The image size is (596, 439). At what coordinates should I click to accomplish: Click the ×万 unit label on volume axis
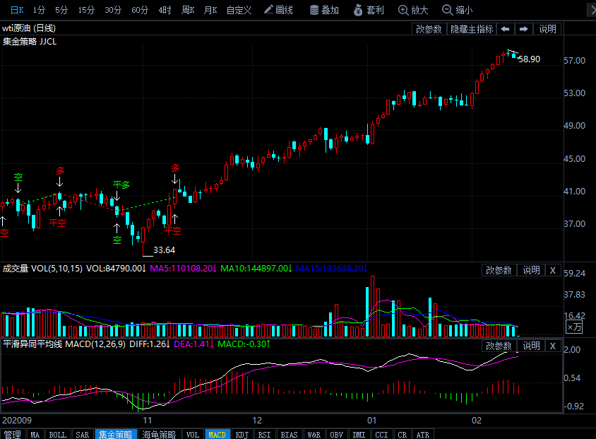[x=575, y=327]
